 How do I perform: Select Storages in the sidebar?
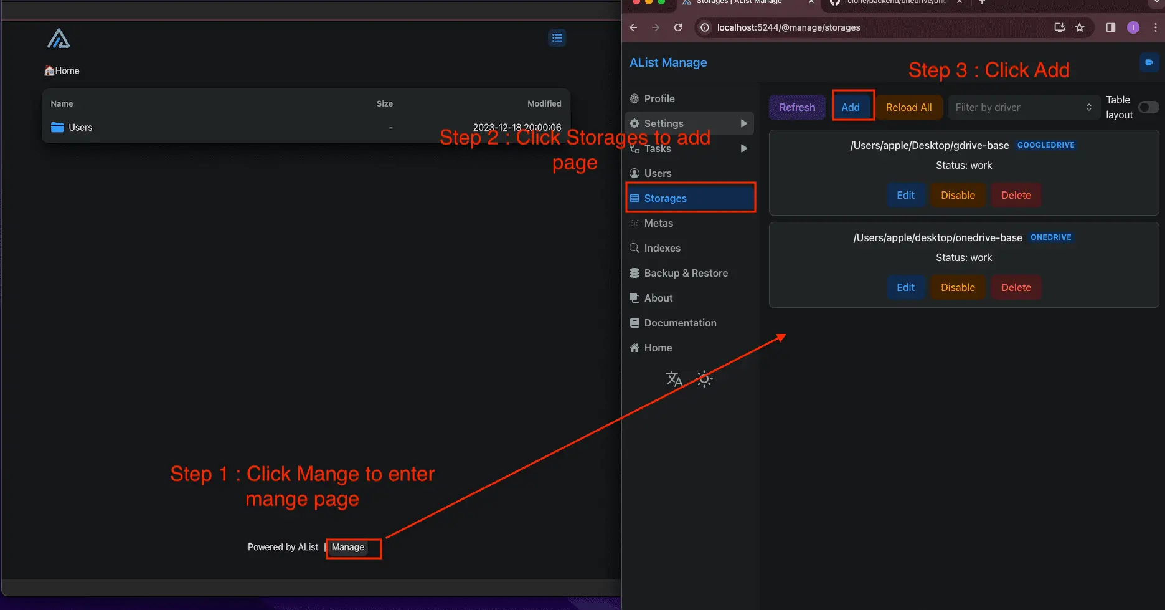point(689,198)
